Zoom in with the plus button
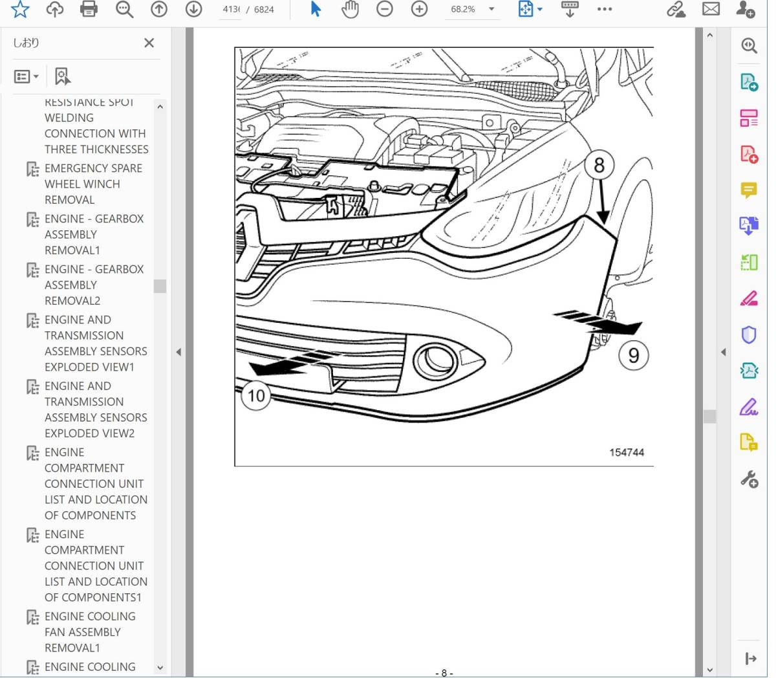The width and height of the screenshot is (776, 678). 420,9
